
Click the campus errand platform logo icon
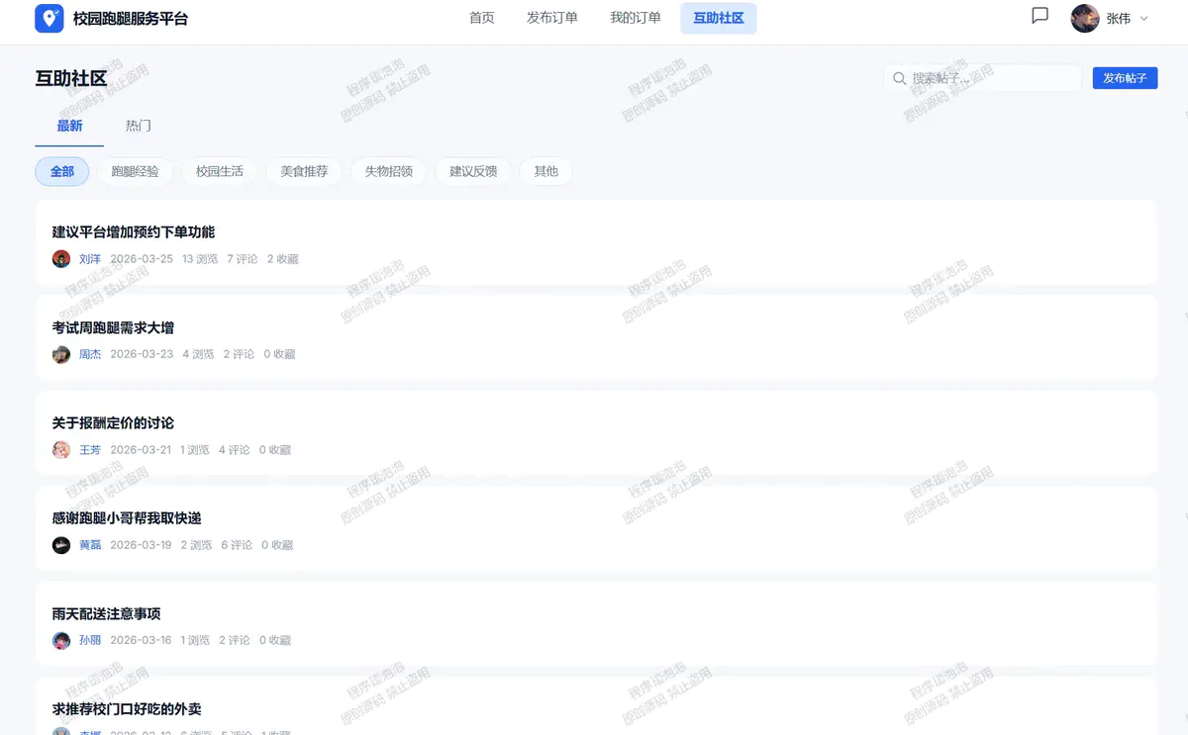pyautogui.click(x=49, y=18)
